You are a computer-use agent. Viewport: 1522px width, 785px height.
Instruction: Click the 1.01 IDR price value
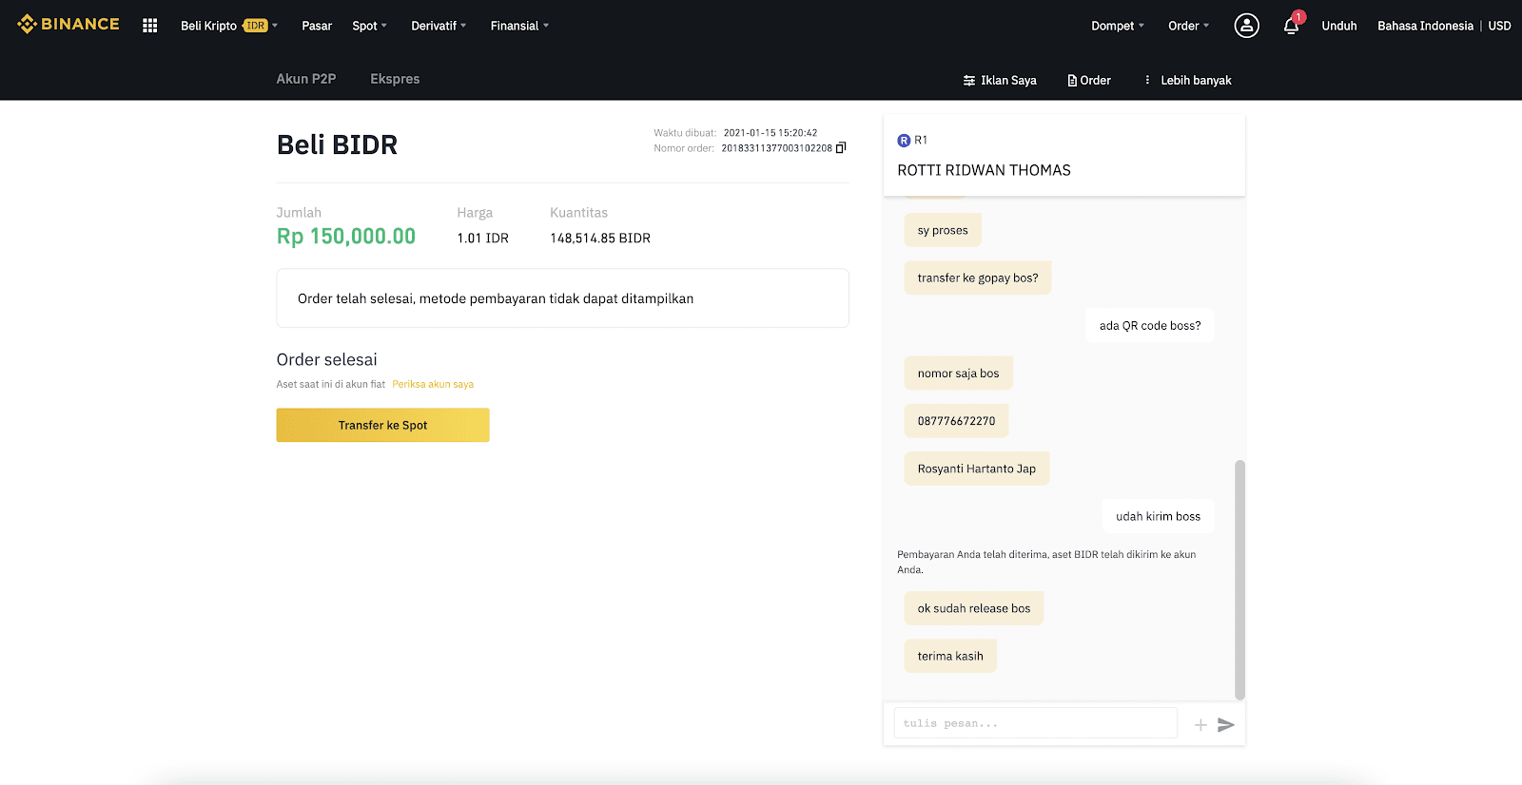click(482, 239)
